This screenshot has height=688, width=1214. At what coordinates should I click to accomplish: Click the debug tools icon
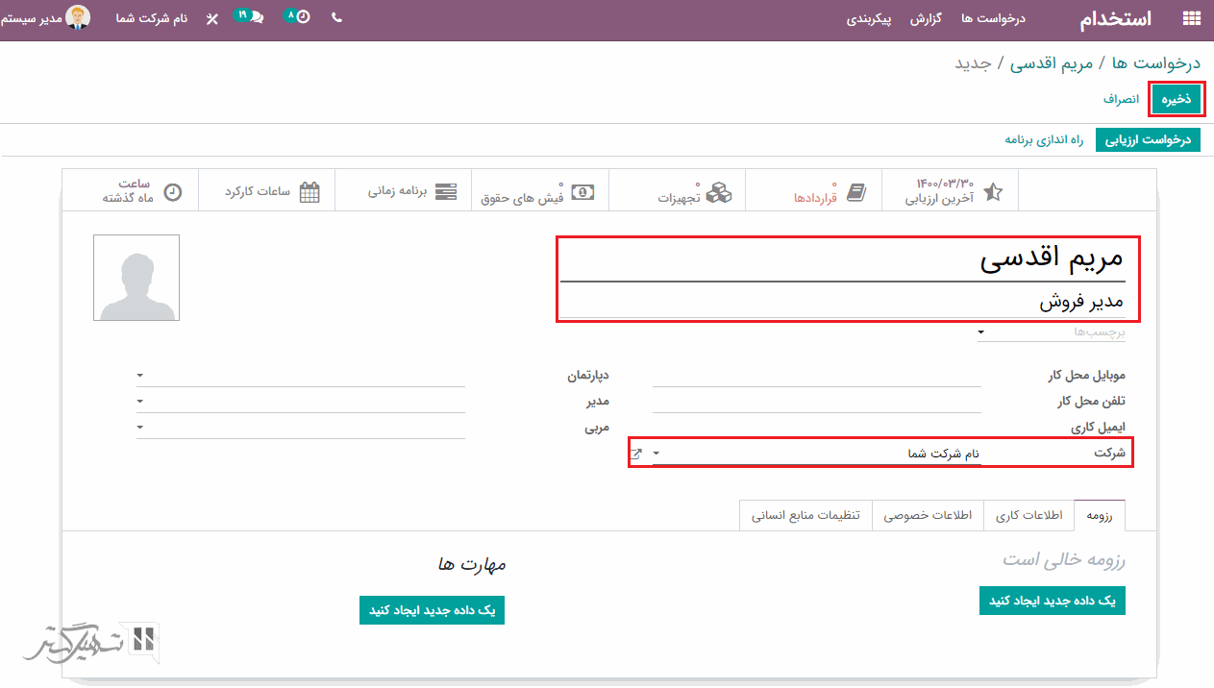[211, 18]
